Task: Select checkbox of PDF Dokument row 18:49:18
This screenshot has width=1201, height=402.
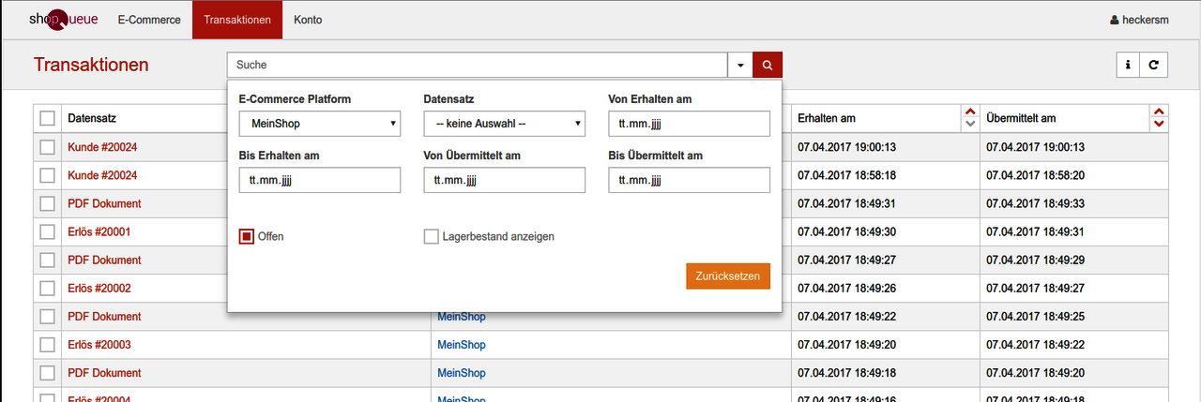Action: [x=47, y=373]
